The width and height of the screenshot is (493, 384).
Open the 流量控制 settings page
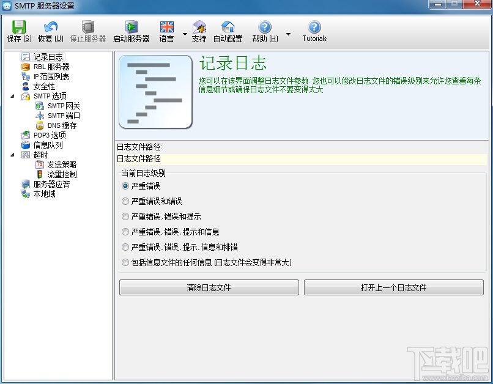(62, 174)
